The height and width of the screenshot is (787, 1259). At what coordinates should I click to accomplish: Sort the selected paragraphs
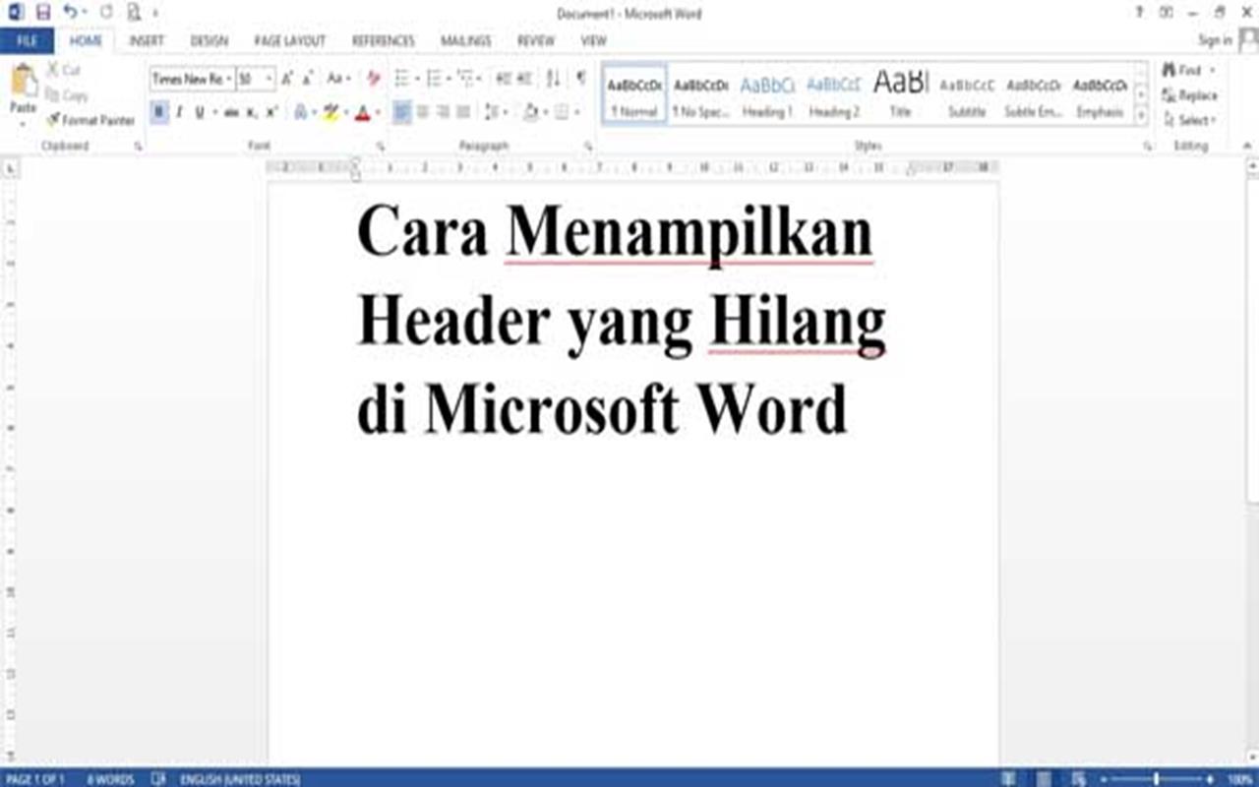pyautogui.click(x=553, y=79)
